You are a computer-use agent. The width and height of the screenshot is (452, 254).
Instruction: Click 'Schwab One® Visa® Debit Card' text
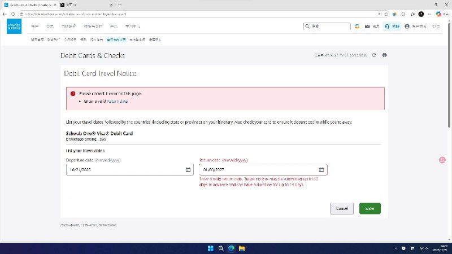pos(99,133)
